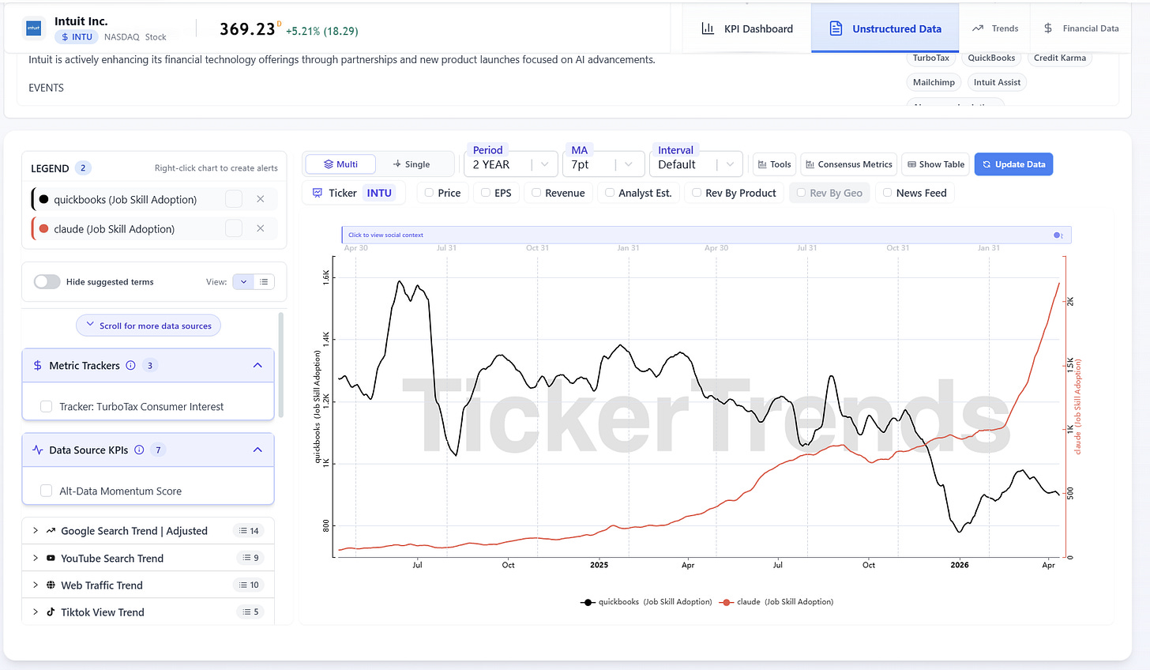
Task: Open the Period 2 YEAR dropdown
Action: point(510,164)
